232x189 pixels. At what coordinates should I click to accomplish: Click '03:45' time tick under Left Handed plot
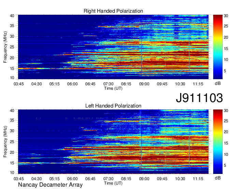[x=18, y=179]
